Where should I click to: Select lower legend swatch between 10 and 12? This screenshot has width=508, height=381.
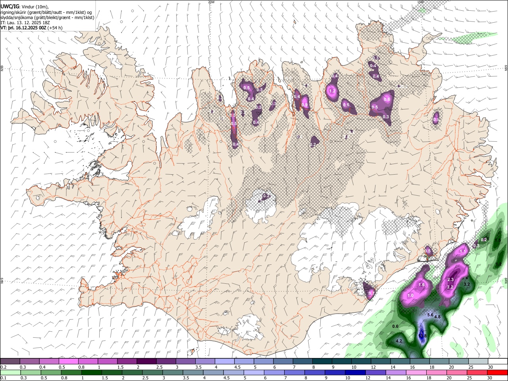pos(355,372)
